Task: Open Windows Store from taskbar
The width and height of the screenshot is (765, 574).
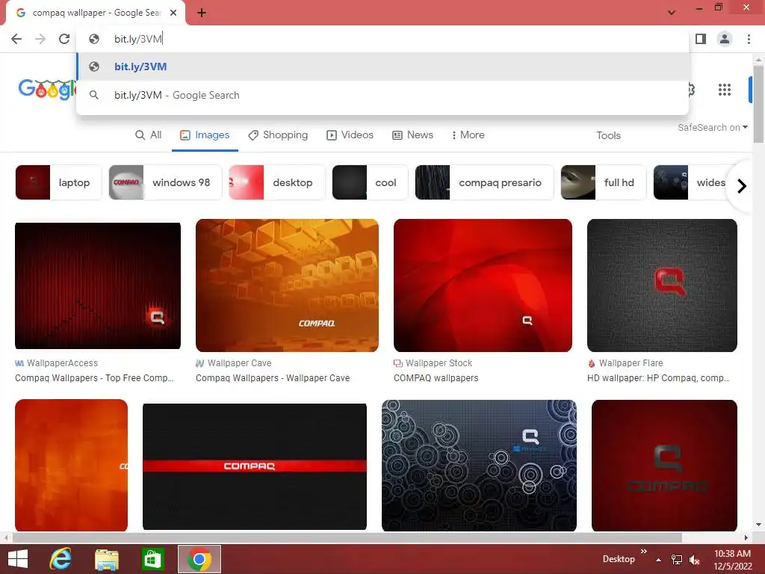Action: [152, 559]
